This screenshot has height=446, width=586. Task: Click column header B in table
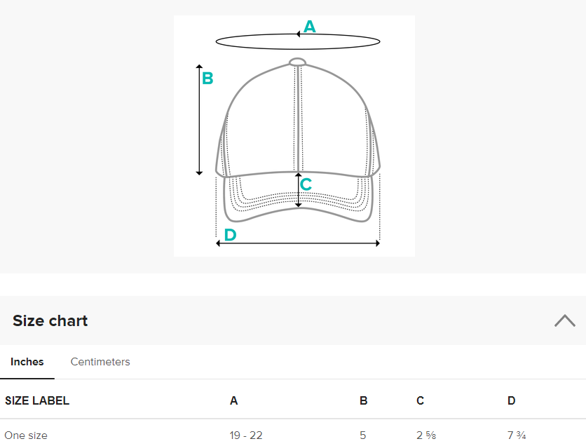pos(363,400)
